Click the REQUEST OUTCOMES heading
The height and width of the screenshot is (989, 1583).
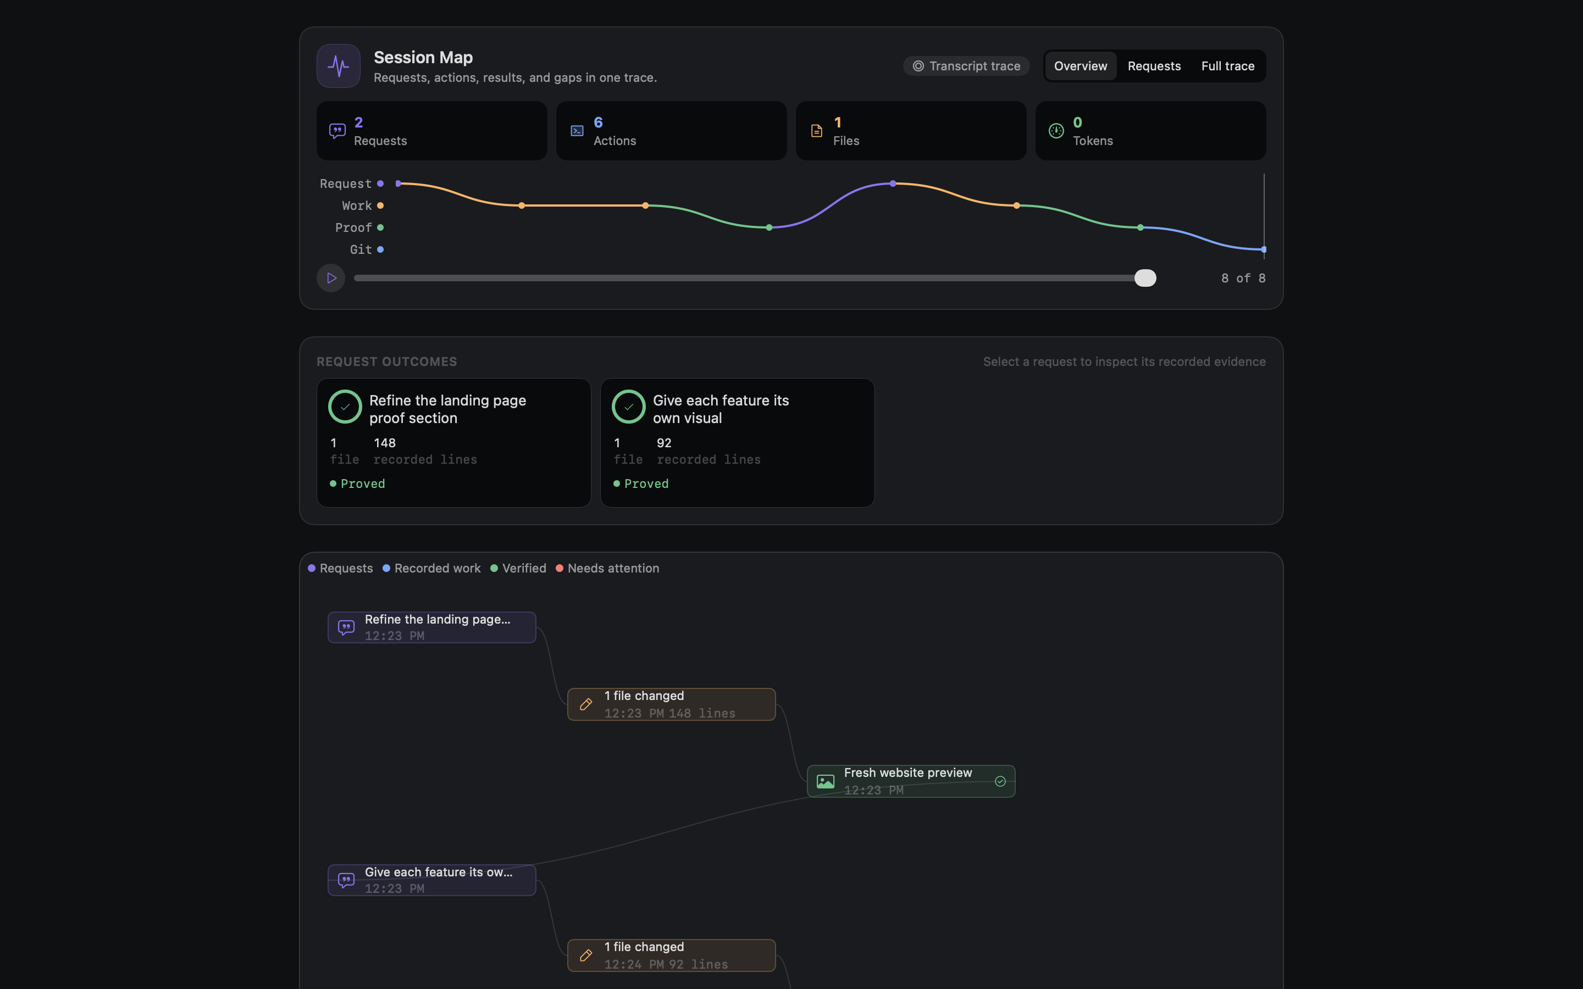click(386, 362)
